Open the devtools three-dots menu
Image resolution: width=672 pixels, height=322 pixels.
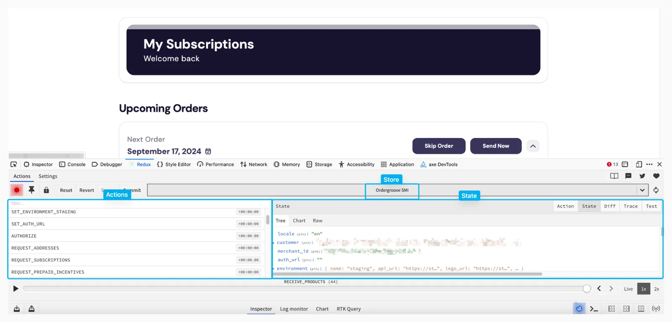click(649, 164)
